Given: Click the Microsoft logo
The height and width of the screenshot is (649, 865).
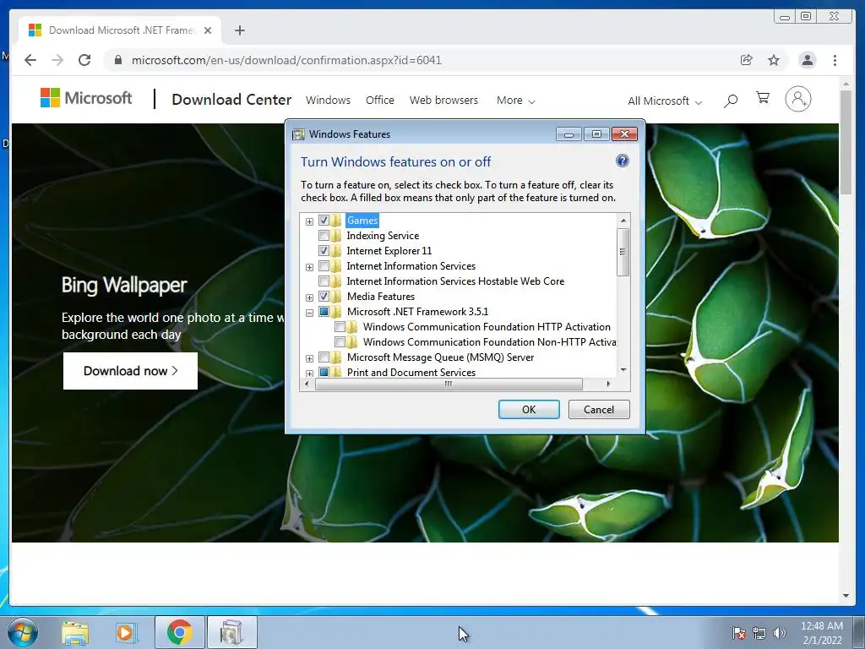Looking at the screenshot, I should coord(86,98).
